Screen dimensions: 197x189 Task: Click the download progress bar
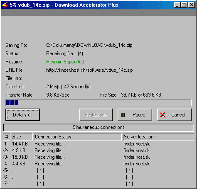98,103
